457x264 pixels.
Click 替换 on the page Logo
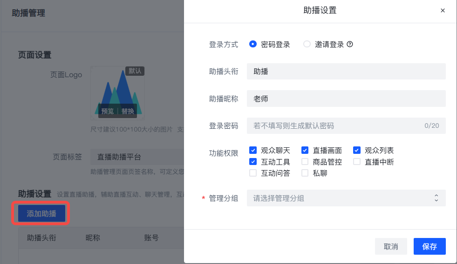[x=128, y=111]
